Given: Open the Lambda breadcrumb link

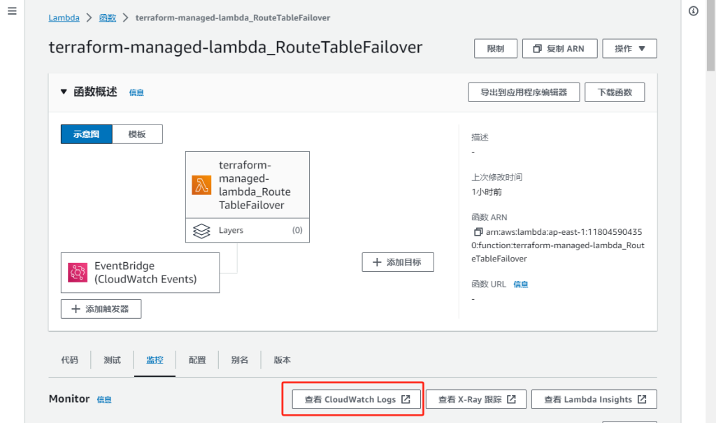Looking at the screenshot, I should [64, 17].
